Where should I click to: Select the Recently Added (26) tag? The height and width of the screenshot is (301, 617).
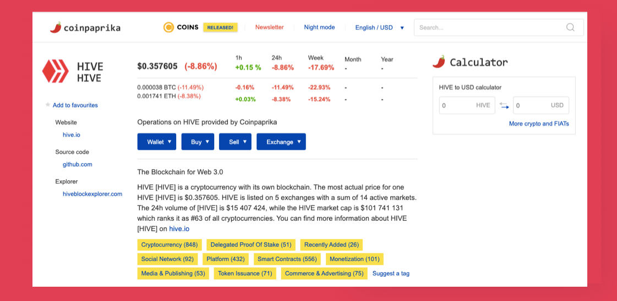point(331,245)
